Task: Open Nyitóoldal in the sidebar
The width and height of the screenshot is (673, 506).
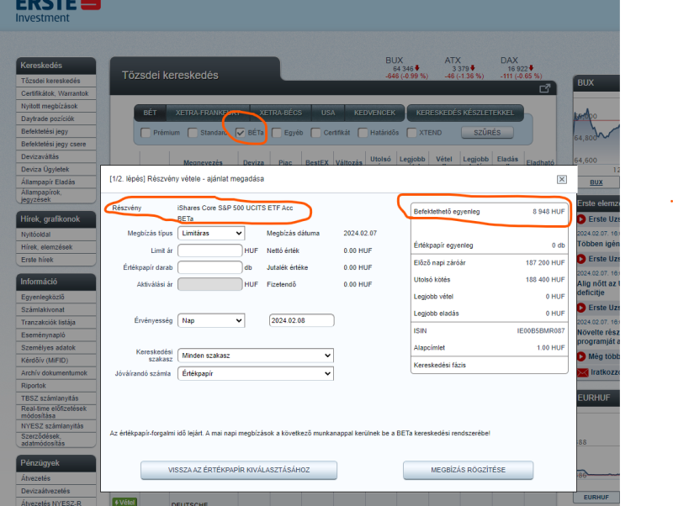Action: pos(56,235)
